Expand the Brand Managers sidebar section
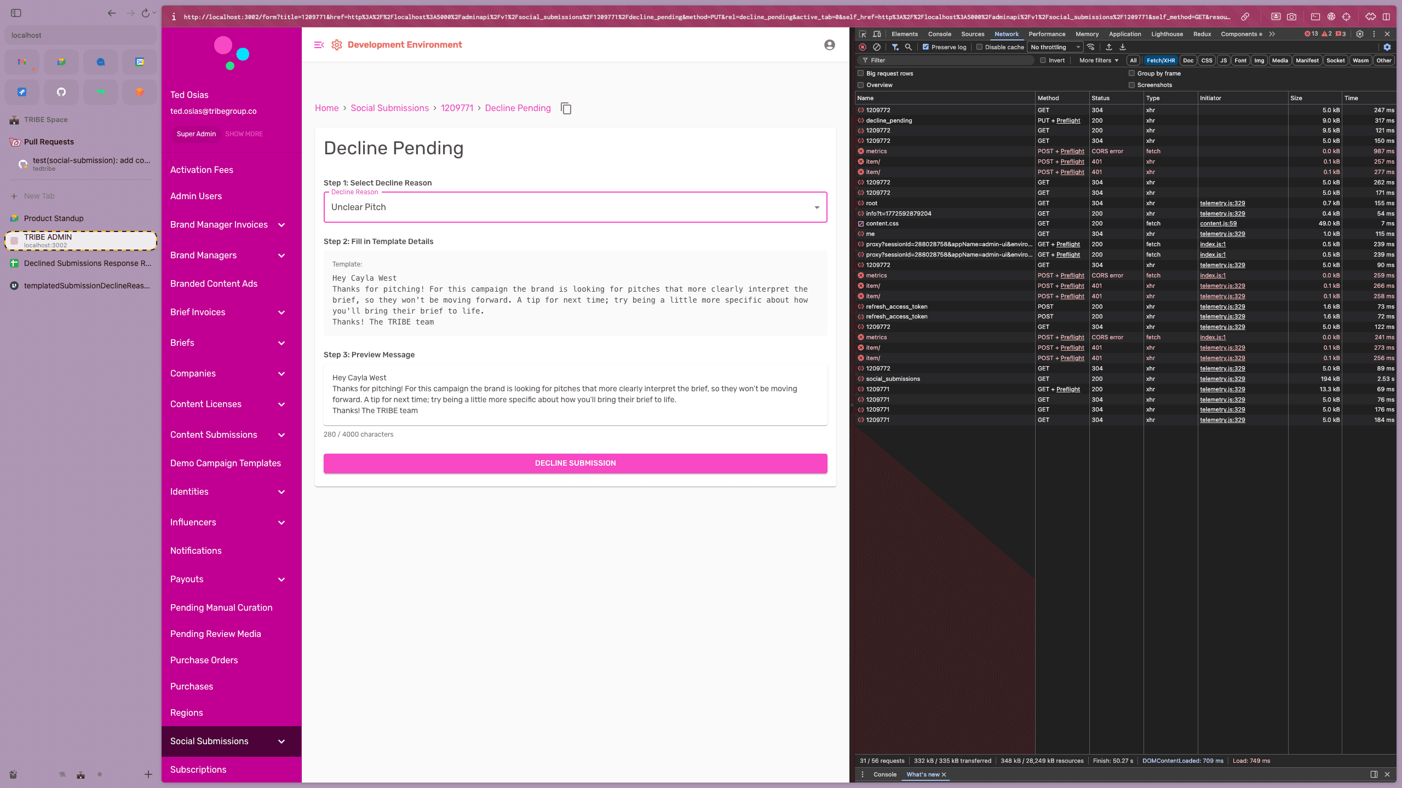 click(x=281, y=256)
